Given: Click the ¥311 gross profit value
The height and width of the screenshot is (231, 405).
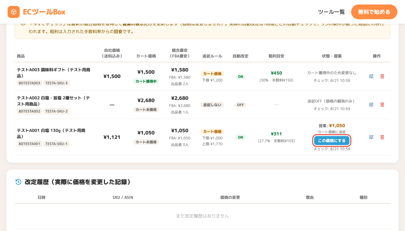Looking at the screenshot, I should coord(276,134).
